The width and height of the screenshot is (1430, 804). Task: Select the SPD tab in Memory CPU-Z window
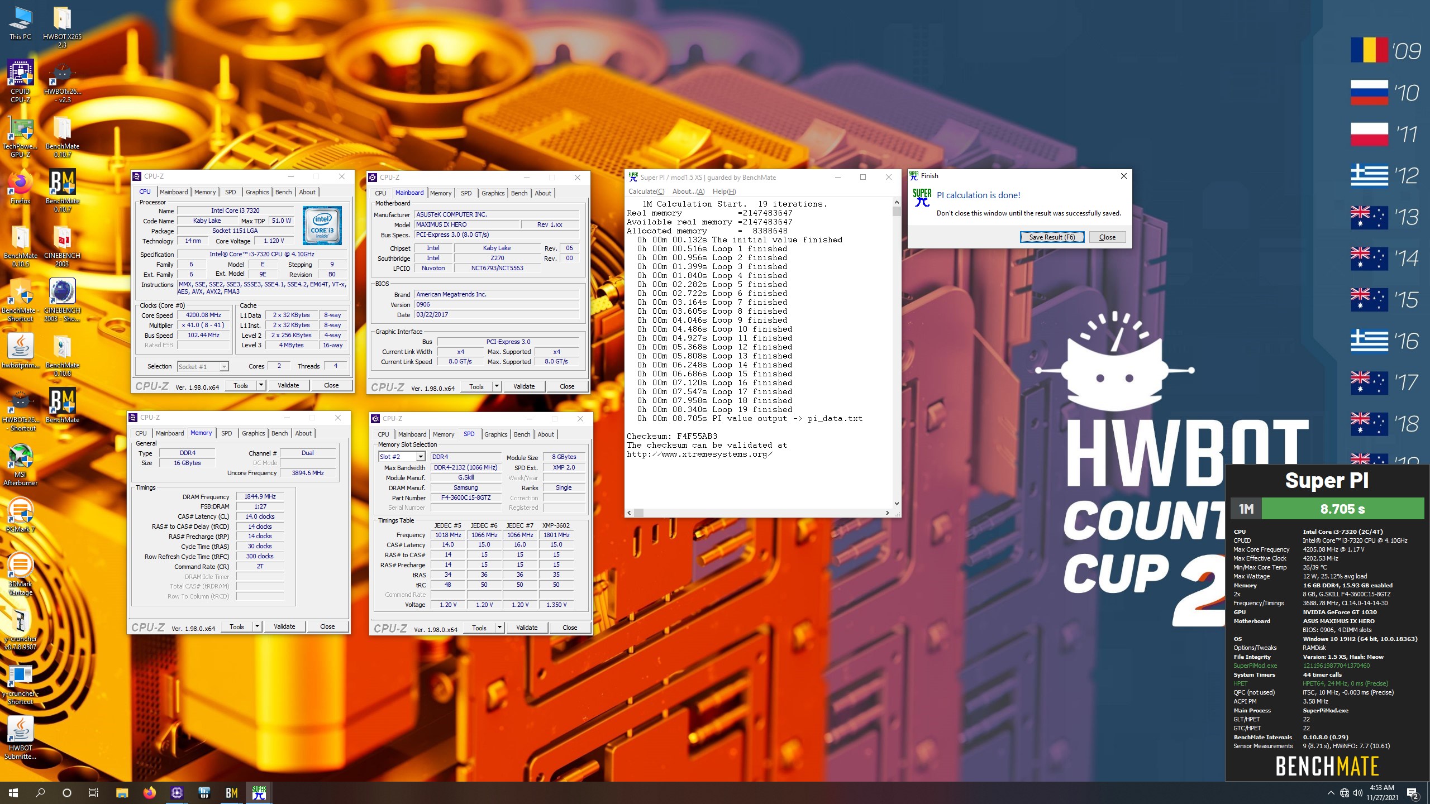pyautogui.click(x=226, y=433)
